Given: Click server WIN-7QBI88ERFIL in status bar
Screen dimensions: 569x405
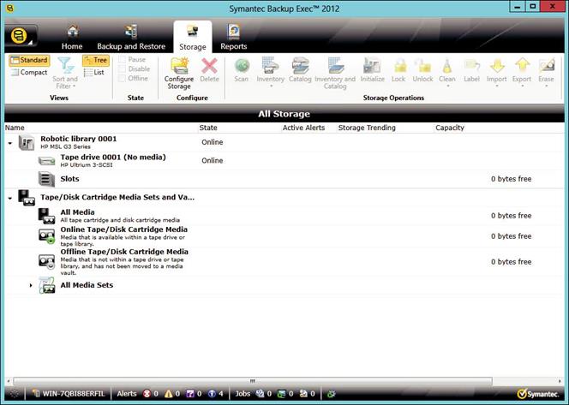Looking at the screenshot, I should click(x=69, y=394).
